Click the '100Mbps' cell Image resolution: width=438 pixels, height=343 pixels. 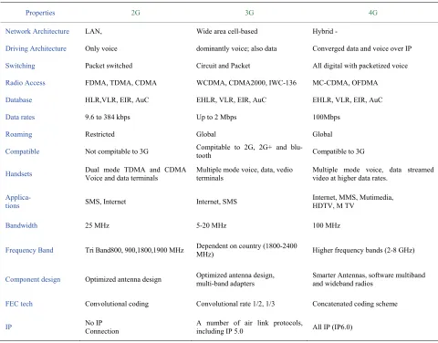tap(327, 118)
